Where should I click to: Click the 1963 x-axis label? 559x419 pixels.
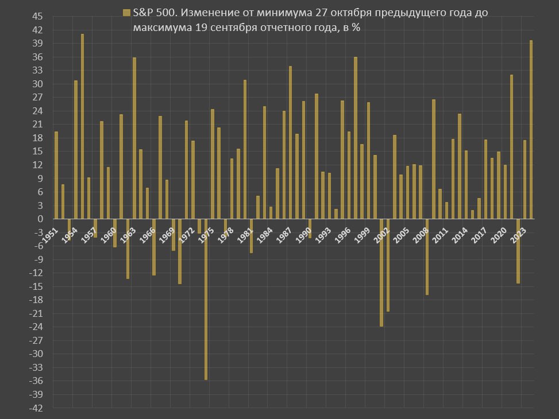pyautogui.click(x=129, y=235)
